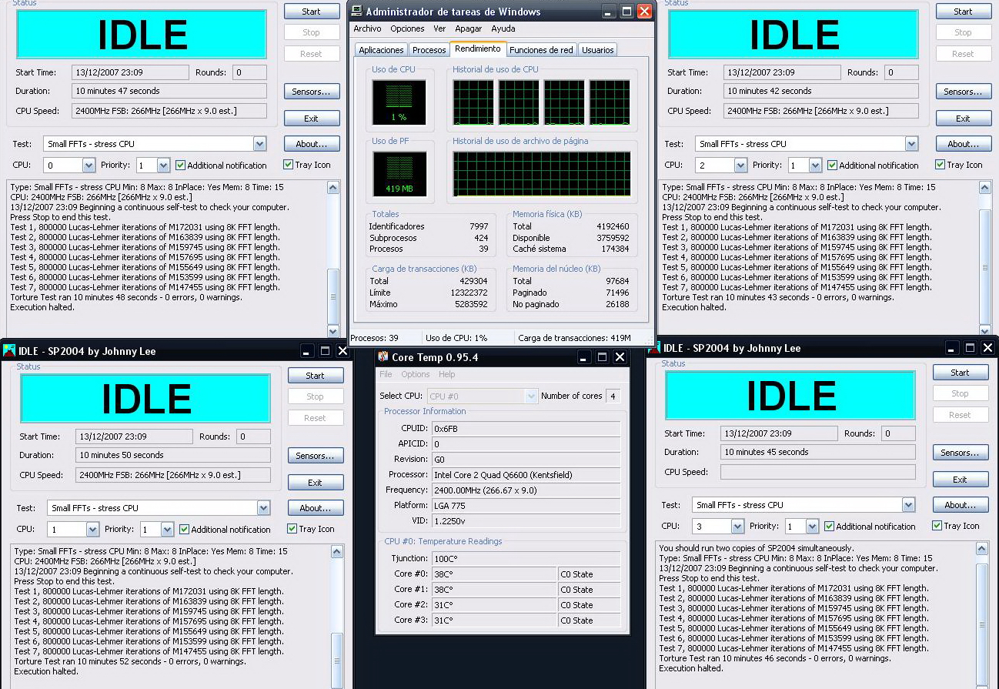Toggle Additional notification in the CPU 1 SP2004 window
This screenshot has width=999, height=689.
[184, 529]
